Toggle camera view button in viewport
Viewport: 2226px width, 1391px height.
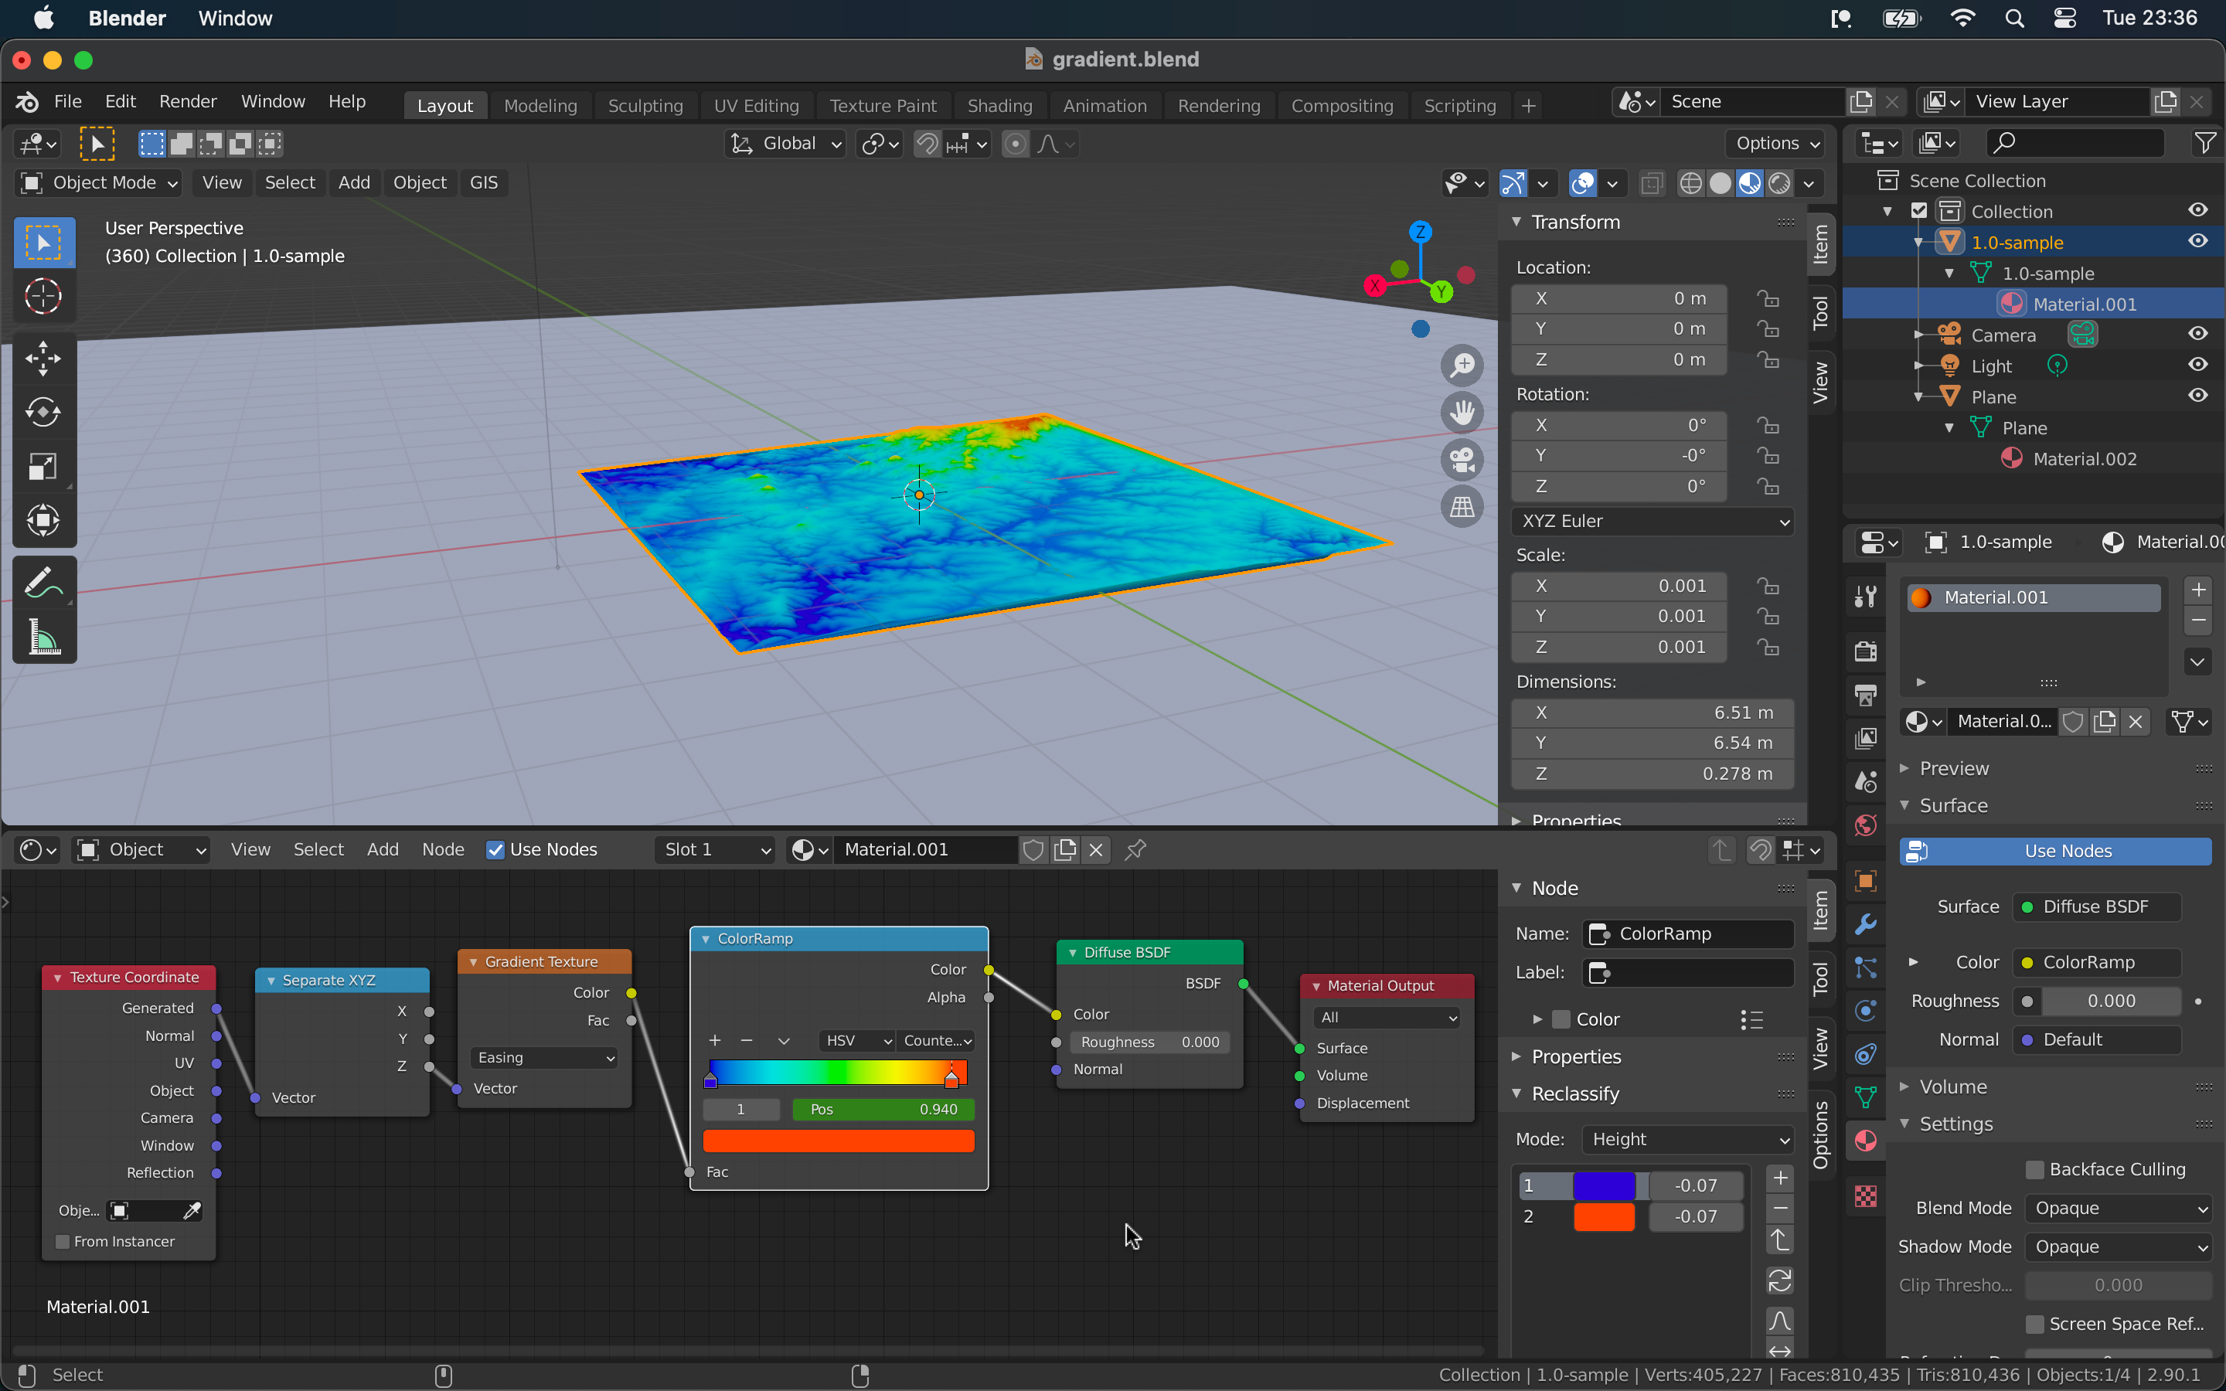coord(1462,460)
